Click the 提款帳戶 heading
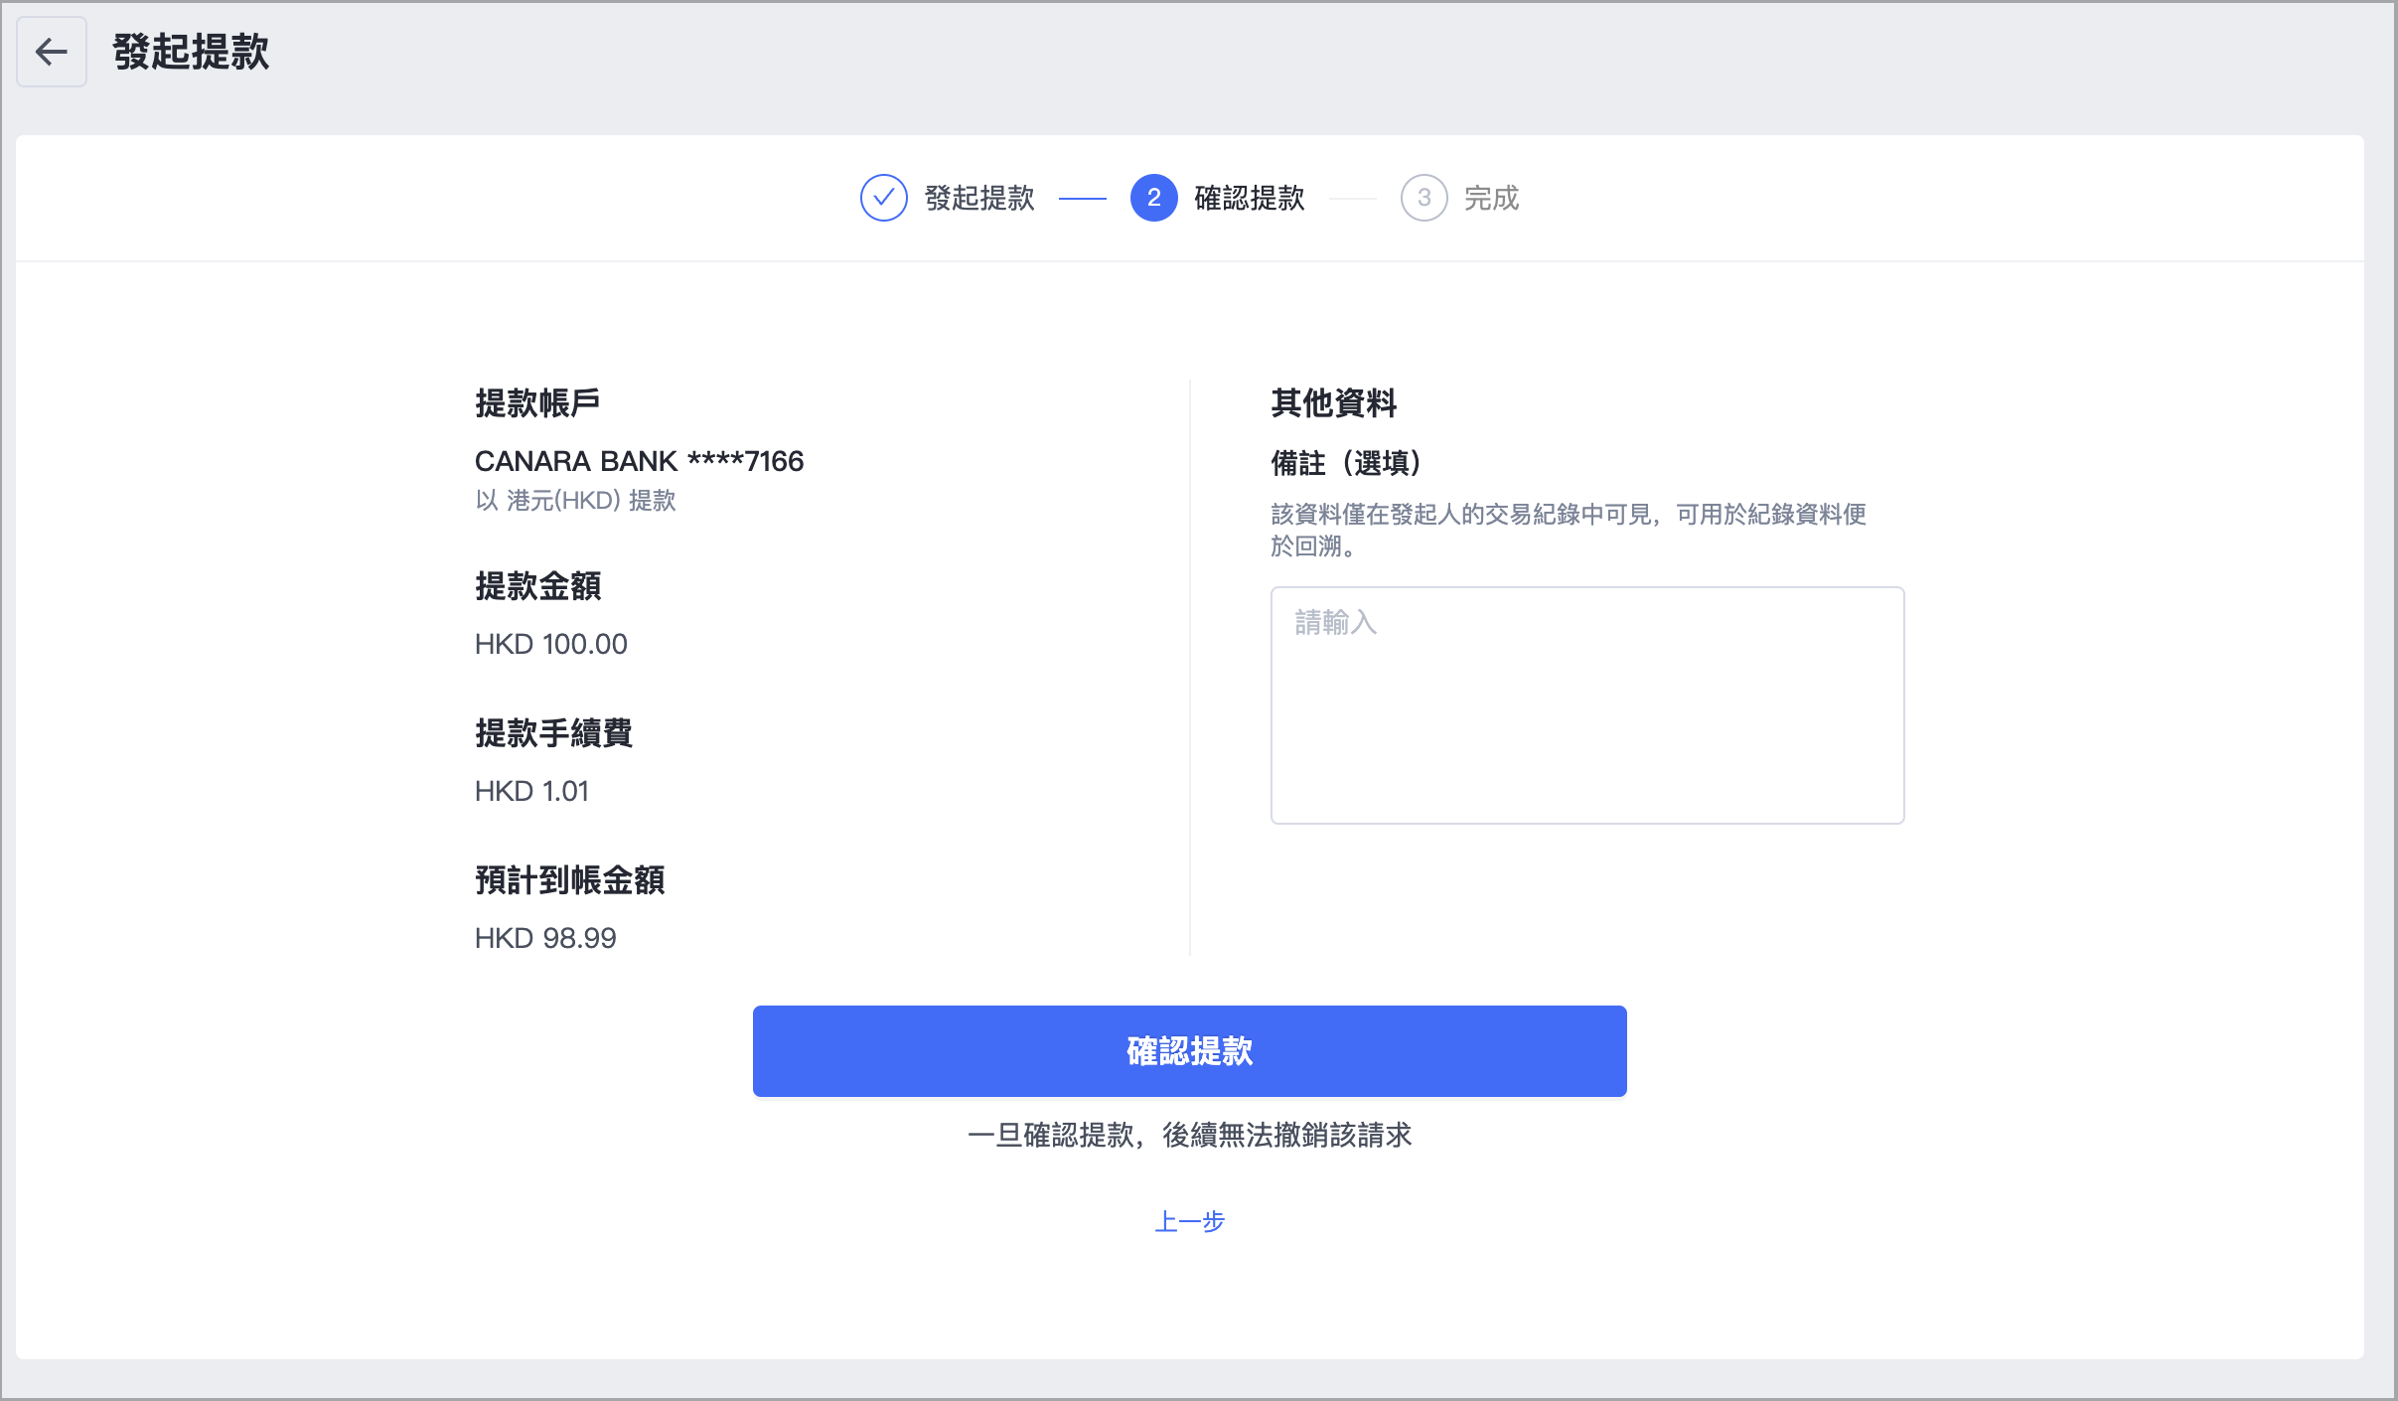Screen dimensions: 2398x1401 537,402
